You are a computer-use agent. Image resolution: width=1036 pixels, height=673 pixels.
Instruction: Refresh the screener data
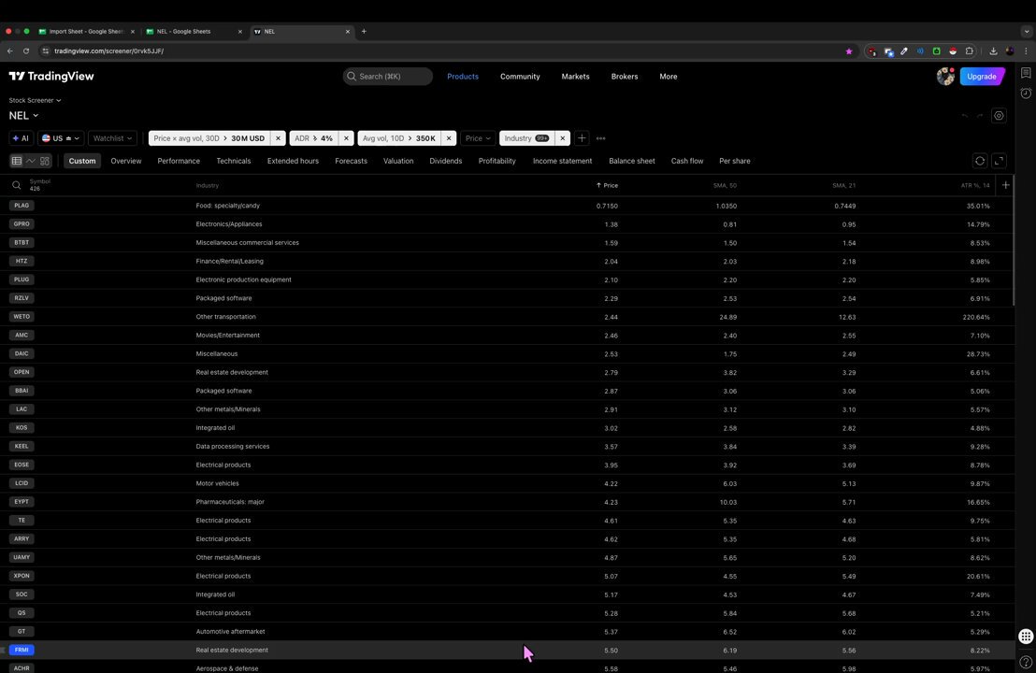980,161
